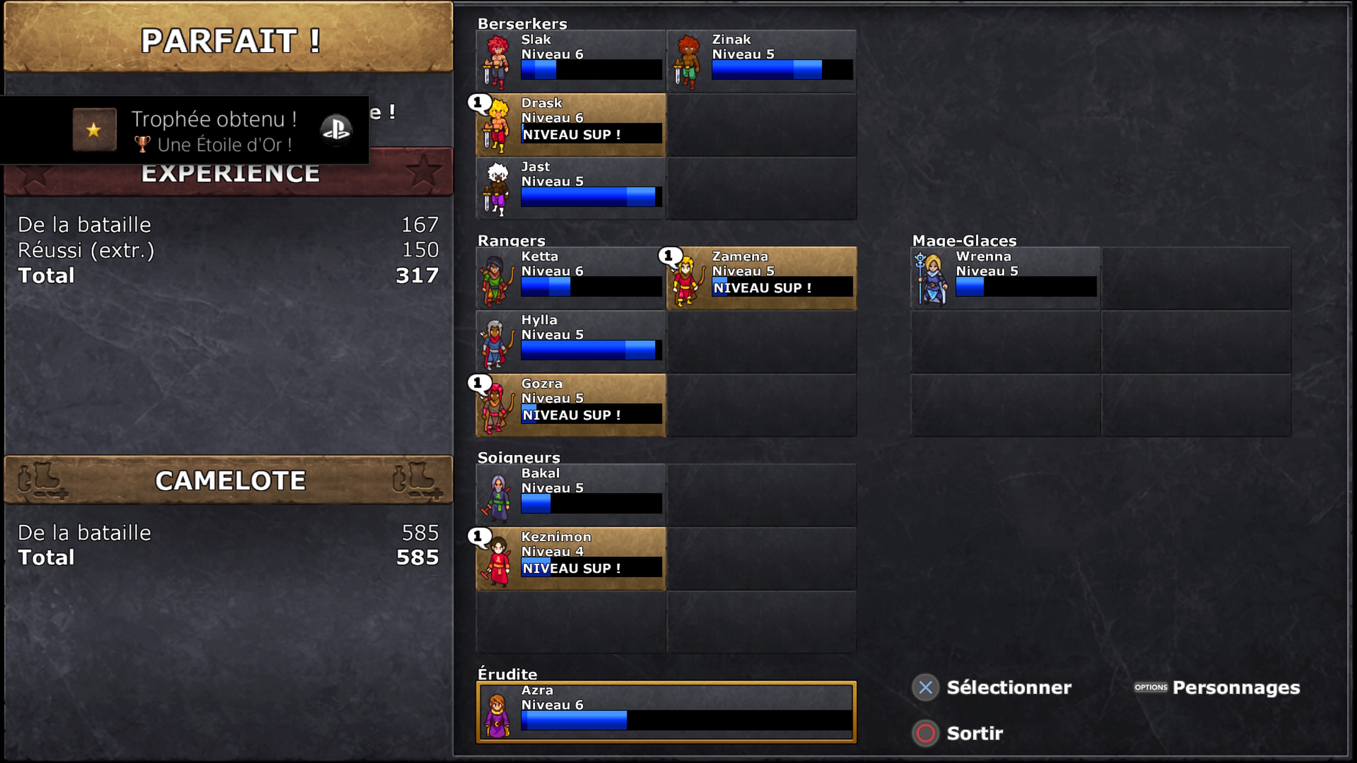This screenshot has width=1357, height=763.
Task: Click the cross Sélectionner button icon
Action: pos(925,687)
